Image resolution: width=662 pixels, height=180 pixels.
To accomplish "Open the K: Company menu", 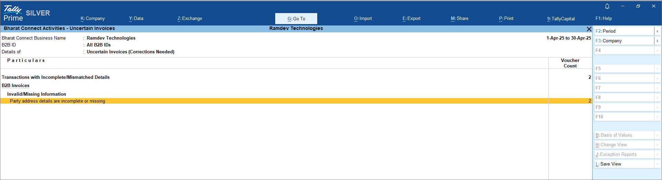I will click(93, 19).
